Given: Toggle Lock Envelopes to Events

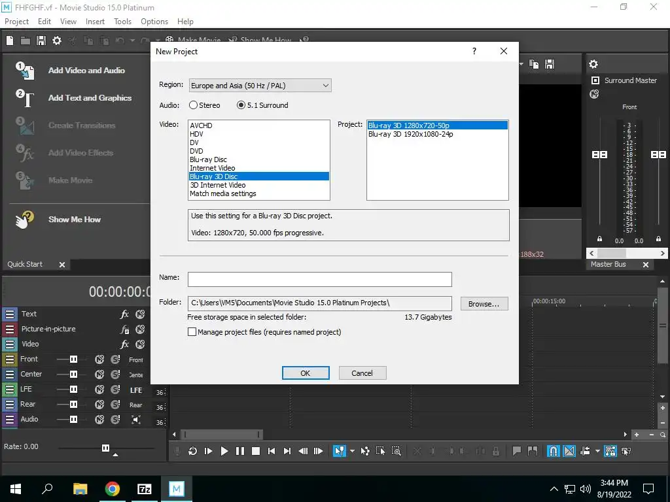Looking at the screenshot, I should [610, 451].
